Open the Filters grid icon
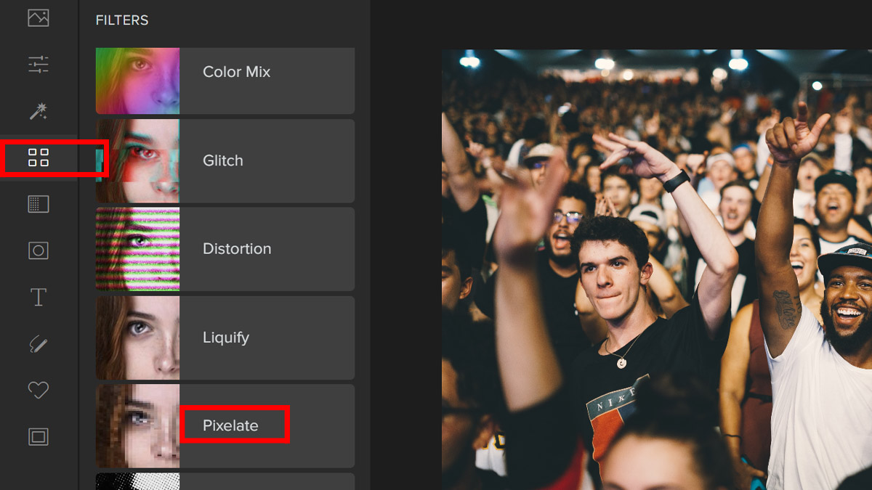Image resolution: width=872 pixels, height=490 pixels. (39, 158)
